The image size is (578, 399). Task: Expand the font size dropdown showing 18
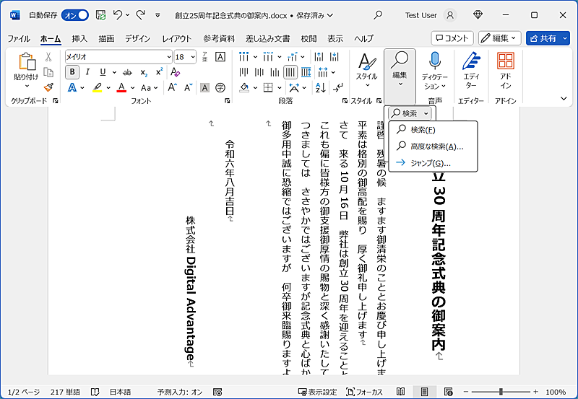[x=192, y=56]
